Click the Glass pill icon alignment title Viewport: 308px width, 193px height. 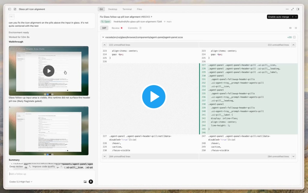coord(32,9)
